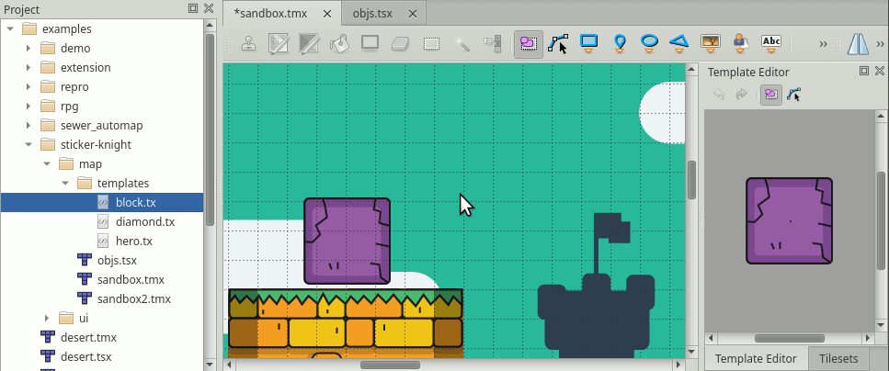This screenshot has width=889, height=371.
Task: Select the Insert Rectangle tool
Action: click(x=589, y=43)
